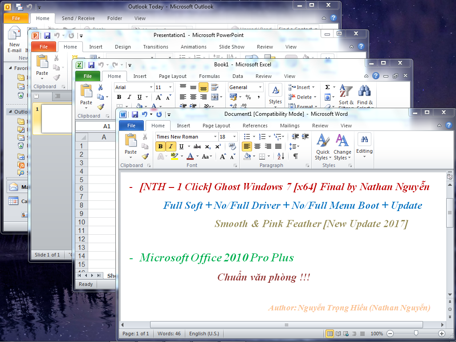
Task: Toggle Bold in Excel ribbon
Action: click(x=119, y=97)
